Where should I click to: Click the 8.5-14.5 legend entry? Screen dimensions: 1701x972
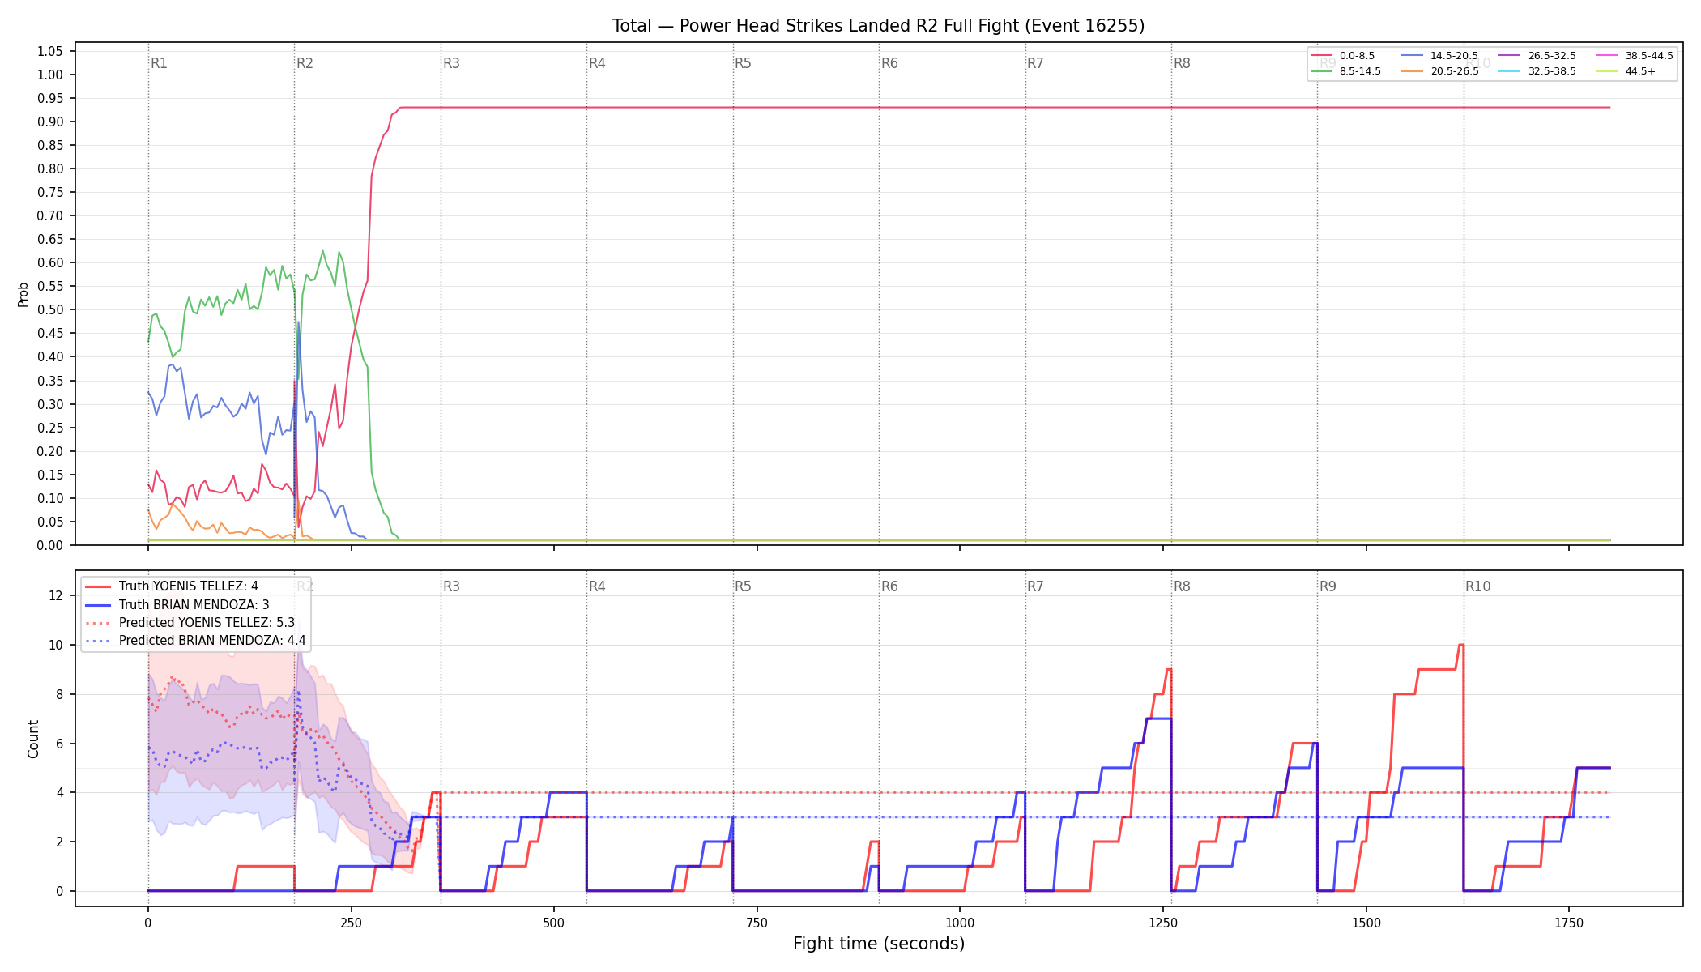(x=1345, y=71)
